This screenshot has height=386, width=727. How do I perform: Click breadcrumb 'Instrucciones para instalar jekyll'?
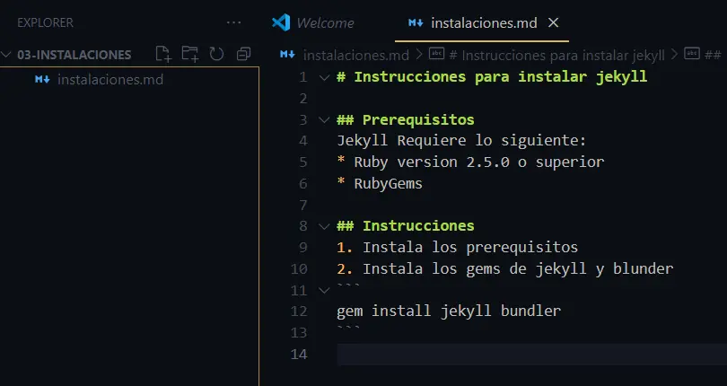[x=556, y=56]
